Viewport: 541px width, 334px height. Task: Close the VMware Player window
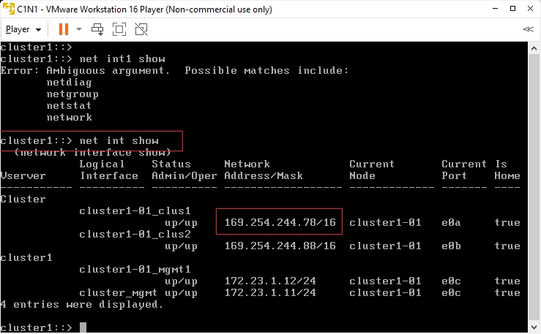coord(530,9)
